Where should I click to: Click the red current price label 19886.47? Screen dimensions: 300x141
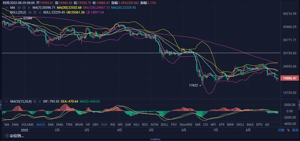coord(290,78)
